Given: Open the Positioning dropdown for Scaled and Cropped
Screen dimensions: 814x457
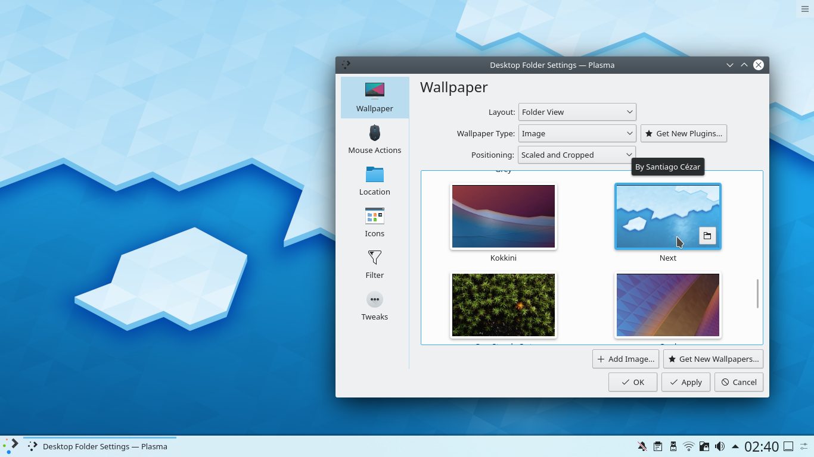Looking at the screenshot, I should (x=576, y=155).
